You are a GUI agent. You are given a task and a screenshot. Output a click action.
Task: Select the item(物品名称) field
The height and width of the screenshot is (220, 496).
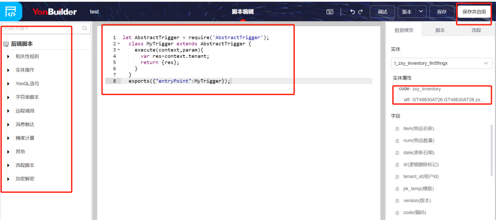418,129
